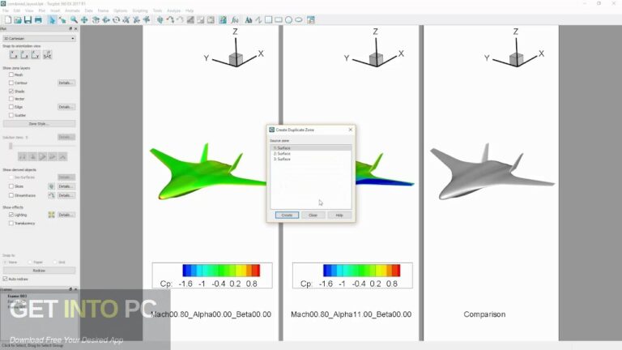Select the Rectangle geometry tool
This screenshot has width=622, height=350.
click(x=279, y=19)
